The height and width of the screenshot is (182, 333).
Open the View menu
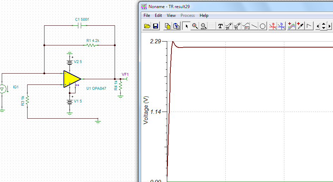[171, 15]
